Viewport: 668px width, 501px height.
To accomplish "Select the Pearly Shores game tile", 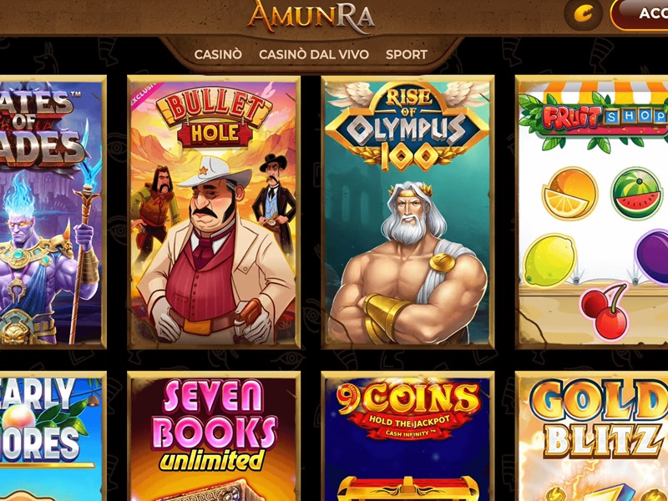I will coord(53,436).
